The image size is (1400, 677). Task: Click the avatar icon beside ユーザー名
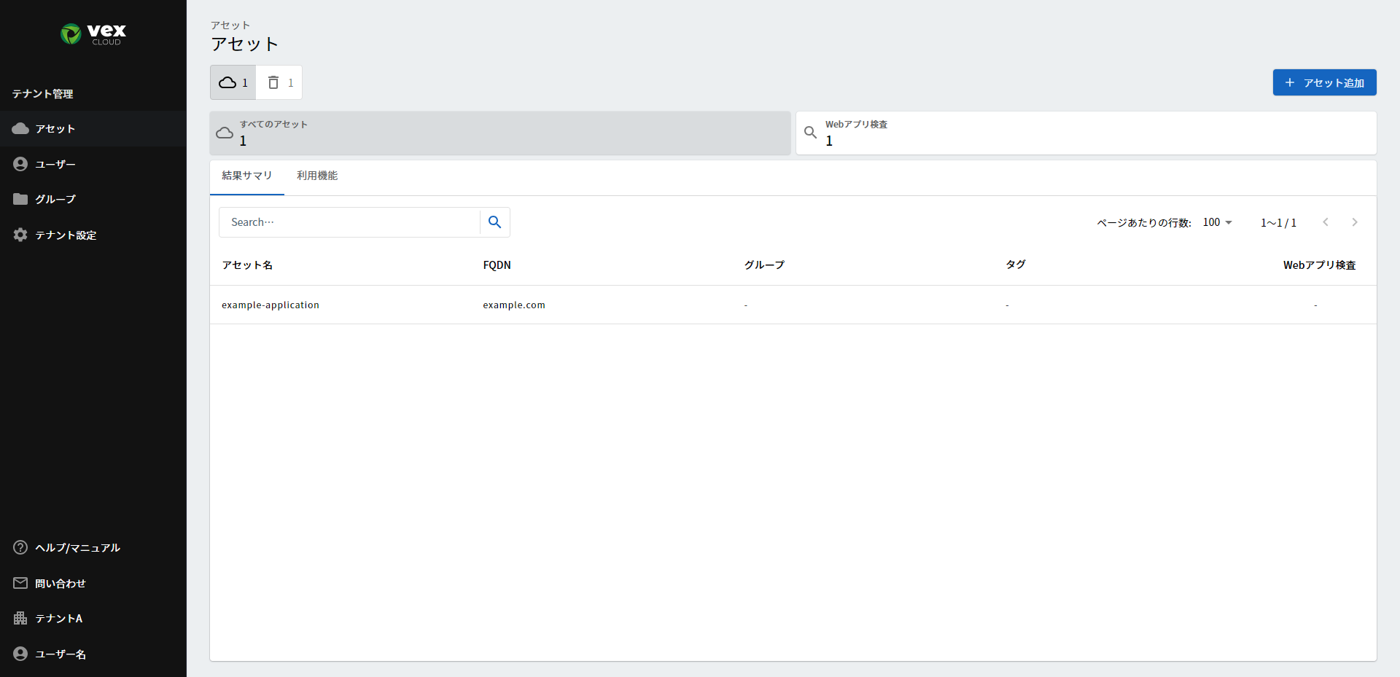coord(20,654)
